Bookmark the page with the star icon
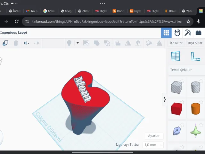 coord(188,21)
